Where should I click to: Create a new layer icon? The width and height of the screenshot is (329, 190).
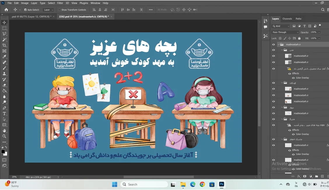click(322, 176)
